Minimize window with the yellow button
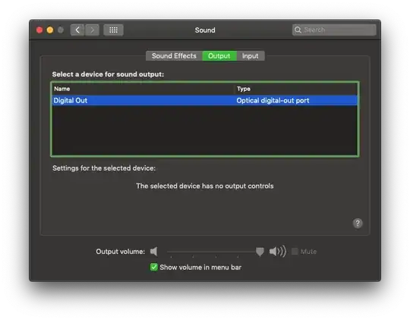The height and width of the screenshot is (320, 410). 50,30
